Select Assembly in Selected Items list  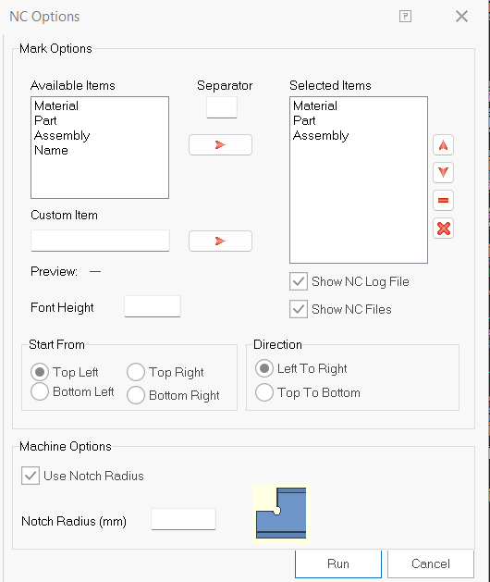click(x=321, y=136)
